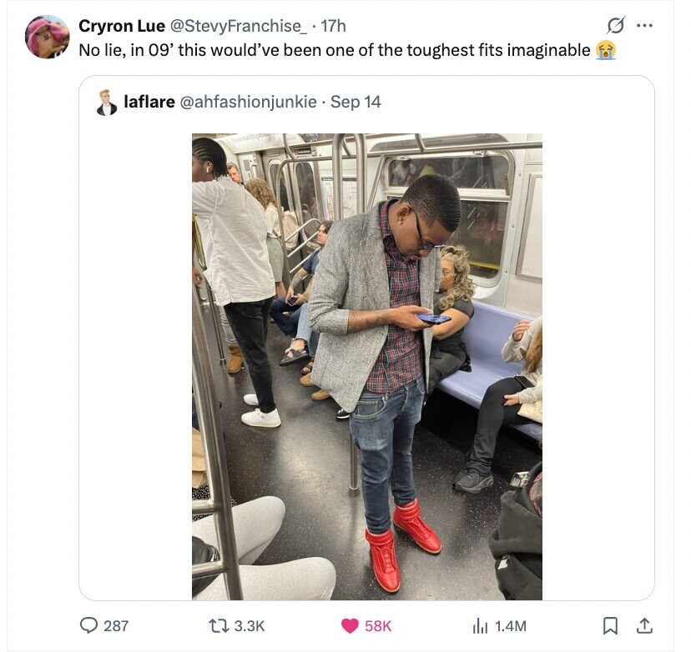The height and width of the screenshot is (652, 691).
Task: Click the share upload icon
Action: 644,625
